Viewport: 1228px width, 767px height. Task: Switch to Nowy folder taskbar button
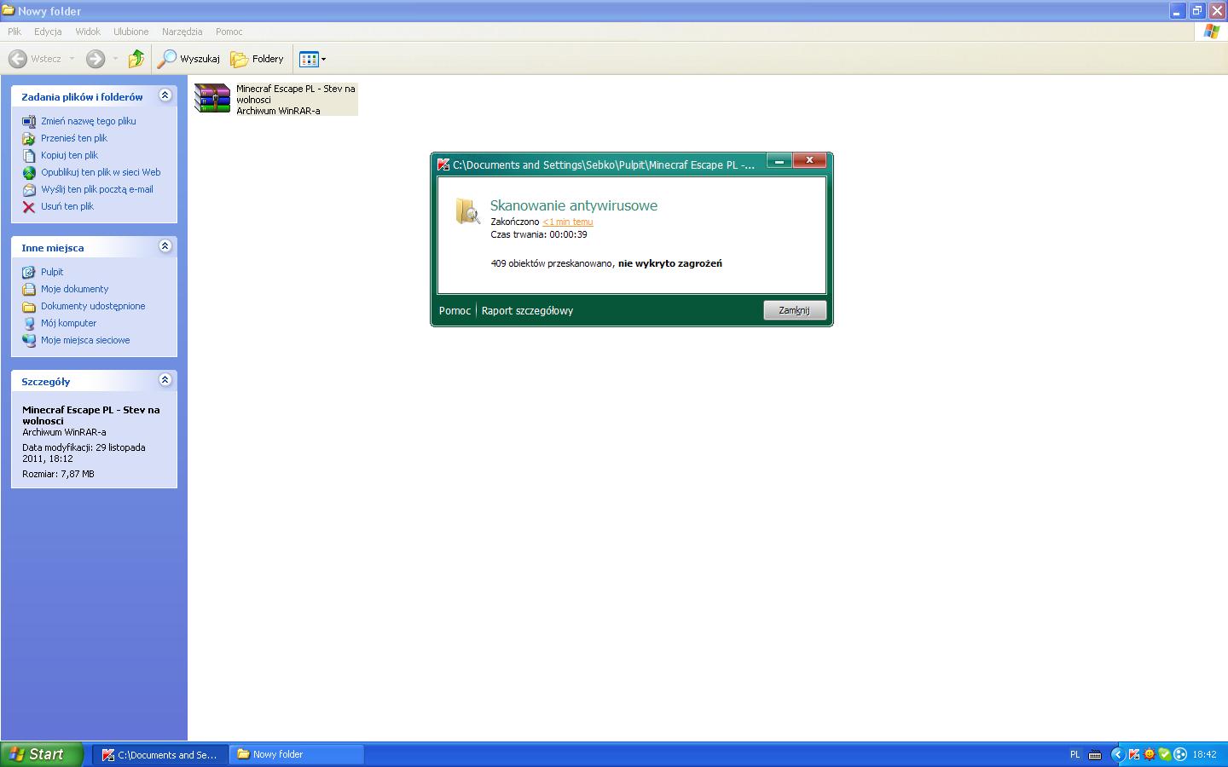click(297, 754)
